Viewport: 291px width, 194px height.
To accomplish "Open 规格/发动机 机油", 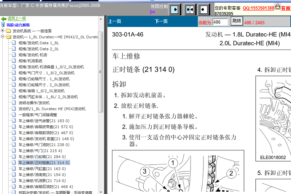I will 33,55.
